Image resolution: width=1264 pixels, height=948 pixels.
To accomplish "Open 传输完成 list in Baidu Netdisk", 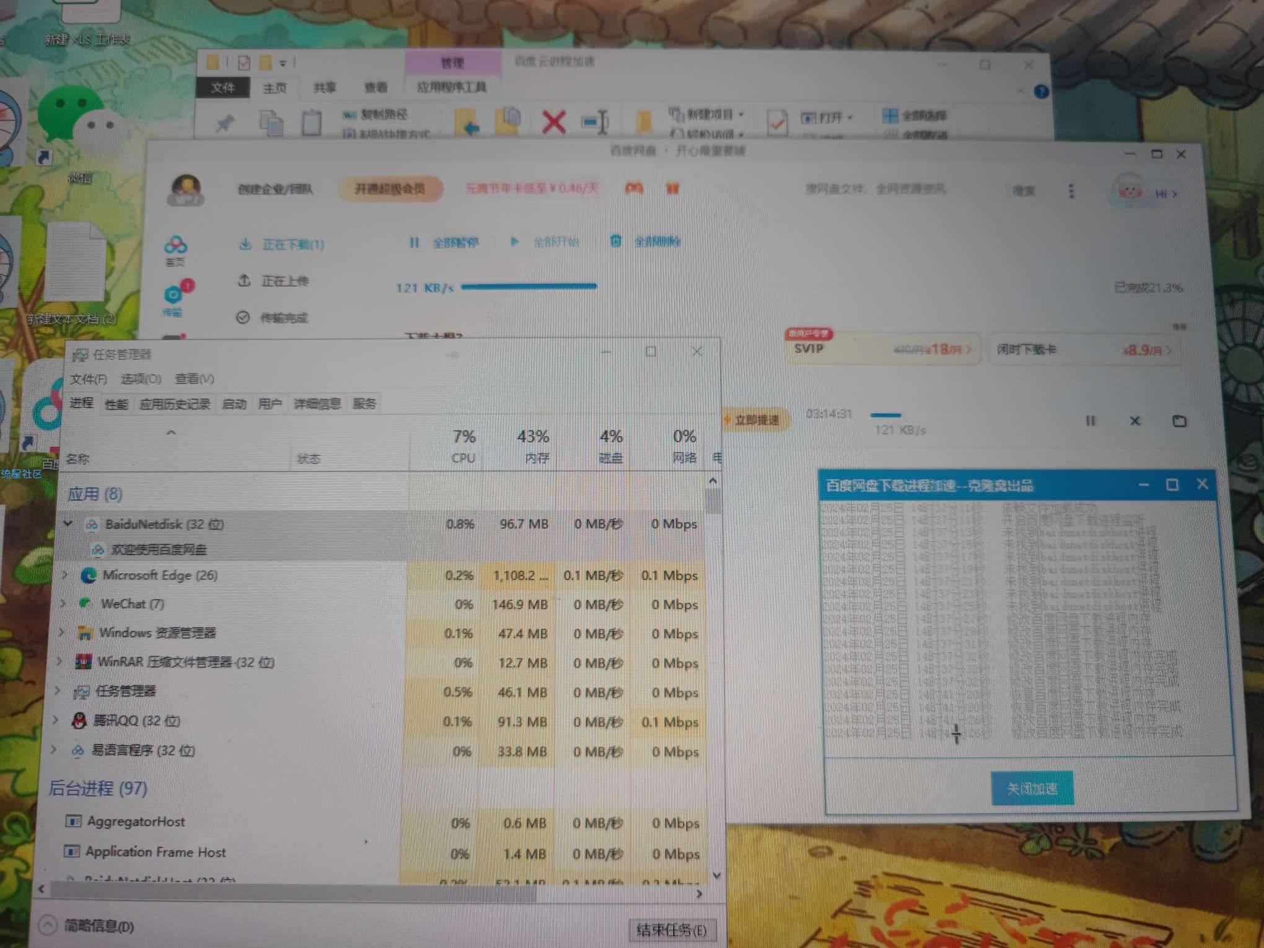I will click(272, 317).
